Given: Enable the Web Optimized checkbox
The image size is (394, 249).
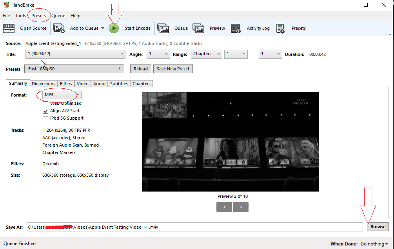Looking at the screenshot, I should [45, 103].
